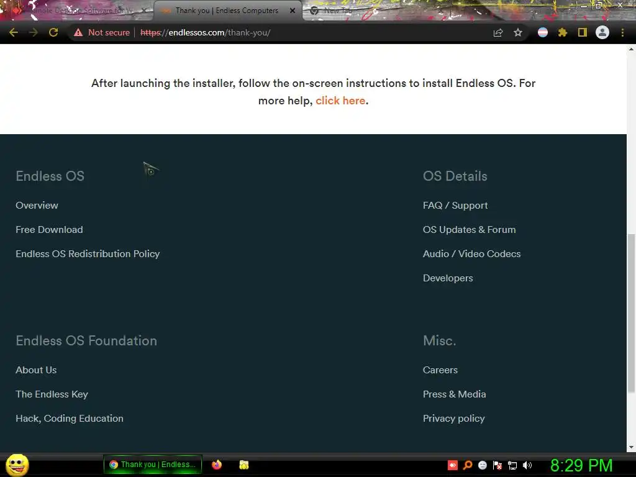Click the Misc. footer heading
This screenshot has height=477, width=636.
pyautogui.click(x=439, y=341)
